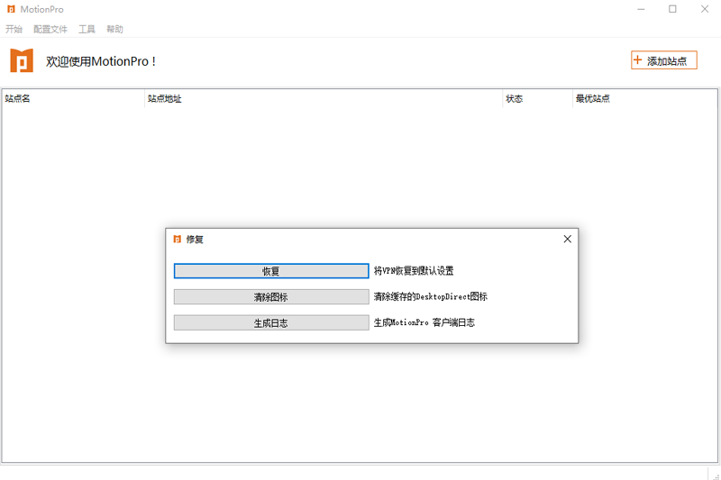Open the 配置文件 menu
721x480 pixels.
pyautogui.click(x=50, y=29)
